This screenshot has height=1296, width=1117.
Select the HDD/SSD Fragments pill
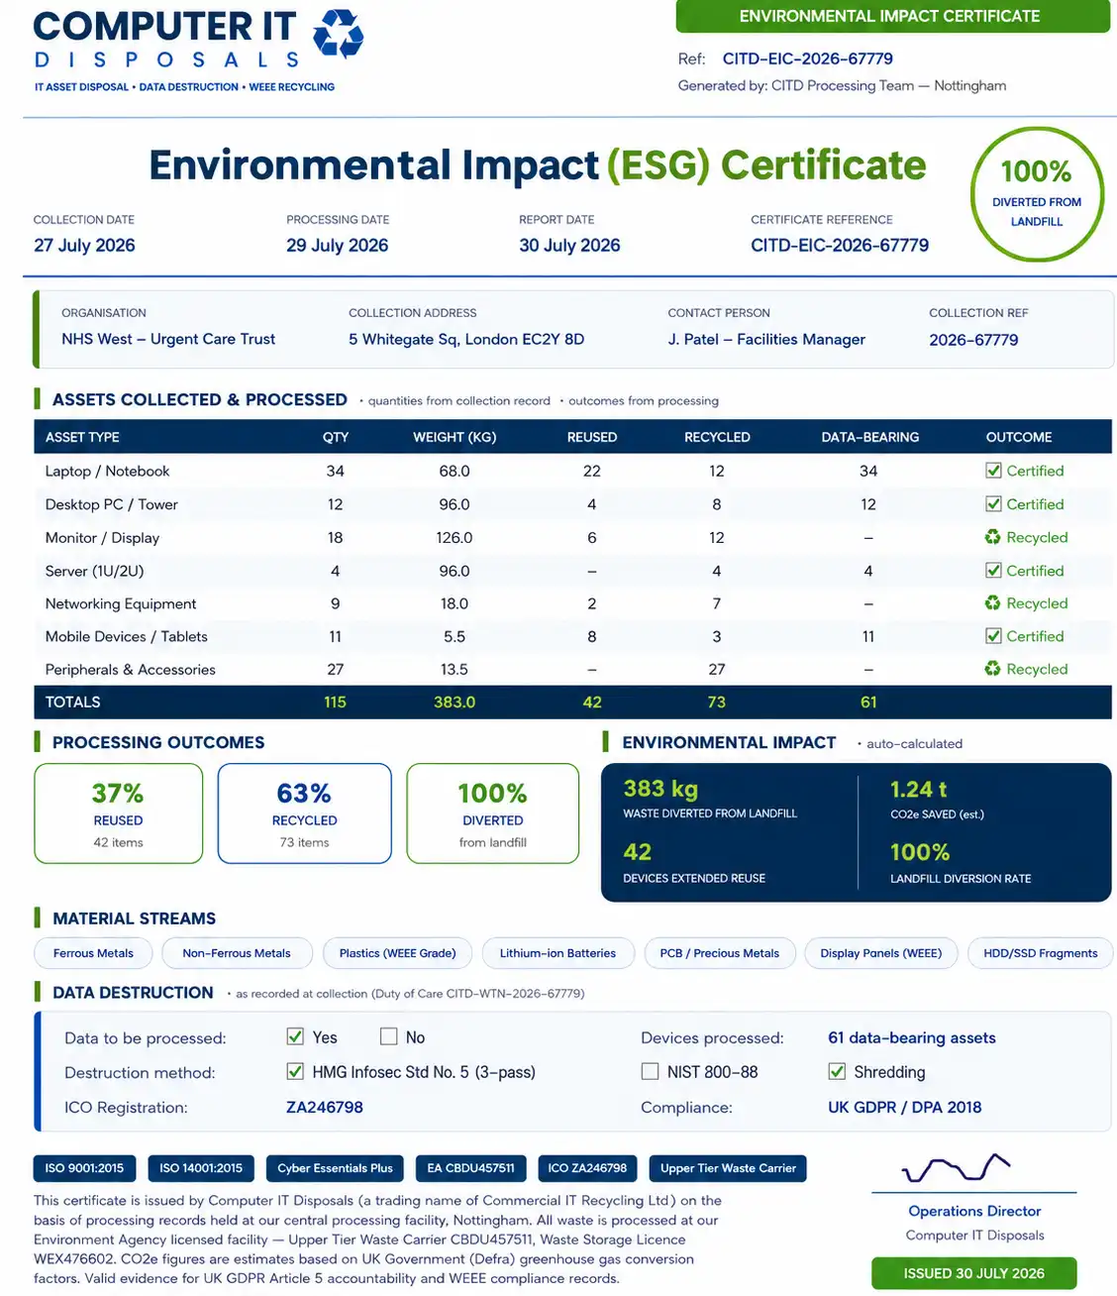(1041, 953)
